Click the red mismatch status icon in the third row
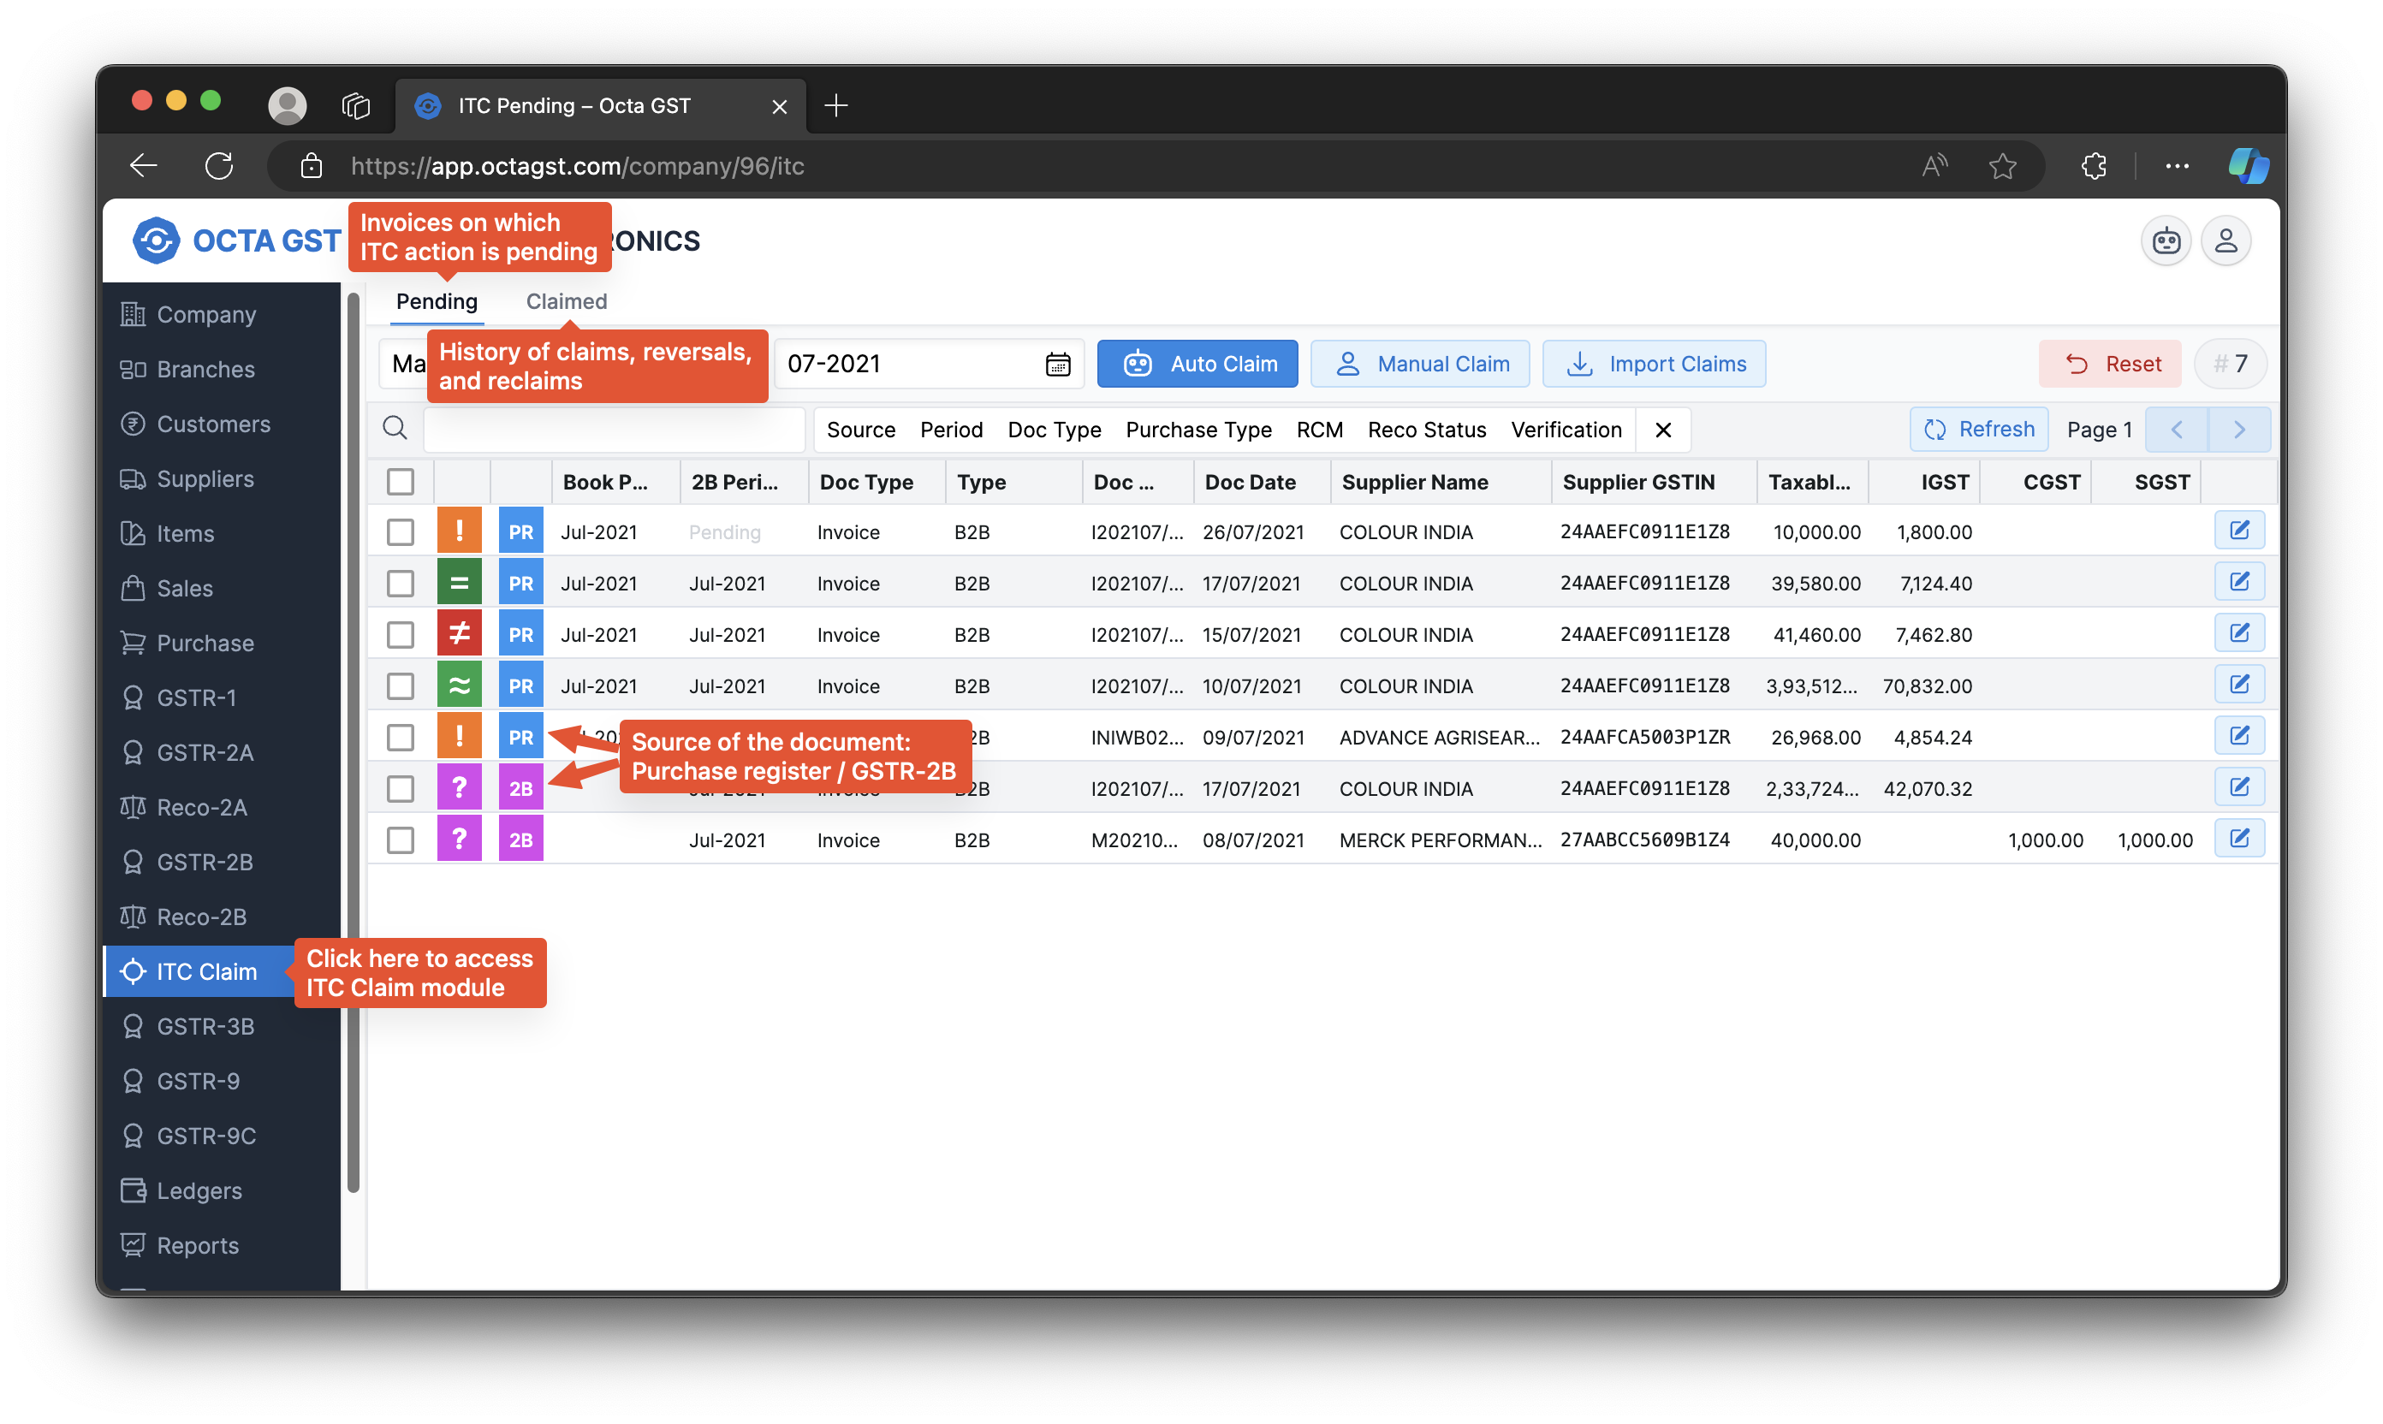This screenshot has width=2383, height=1424. [459, 634]
